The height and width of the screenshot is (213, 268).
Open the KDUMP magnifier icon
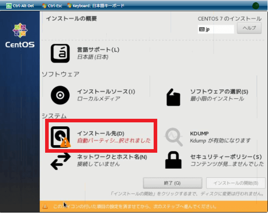point(174,137)
